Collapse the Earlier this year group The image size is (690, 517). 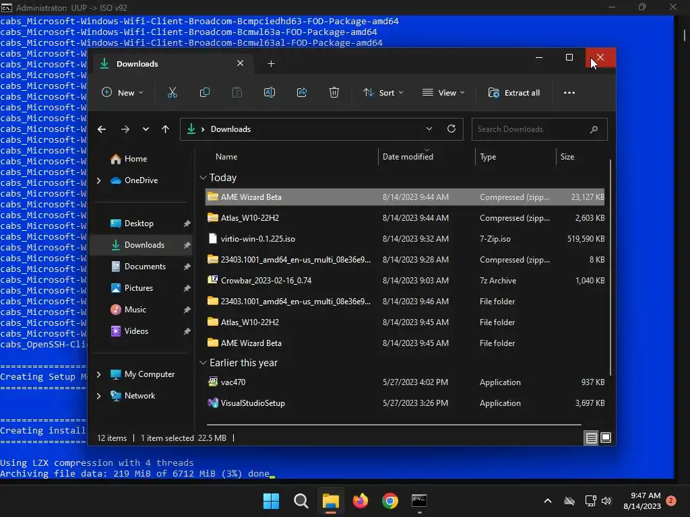203,363
